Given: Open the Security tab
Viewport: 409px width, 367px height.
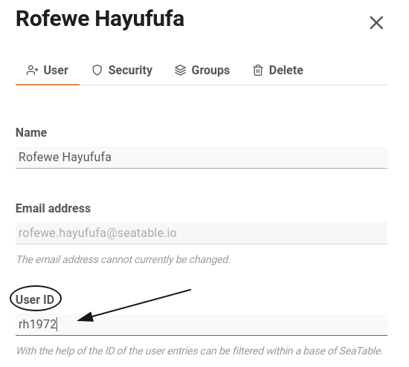Looking at the screenshot, I should (x=130, y=71).
